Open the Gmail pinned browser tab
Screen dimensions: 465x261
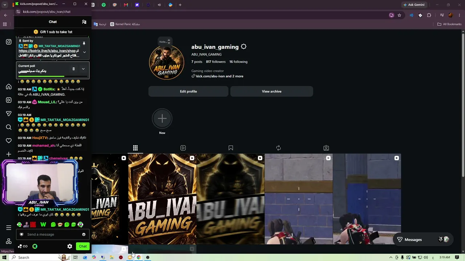(126, 5)
